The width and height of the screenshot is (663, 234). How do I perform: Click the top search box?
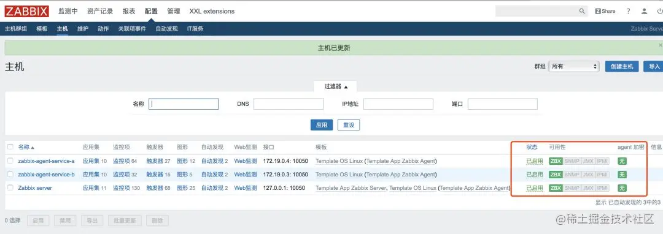tap(537, 12)
